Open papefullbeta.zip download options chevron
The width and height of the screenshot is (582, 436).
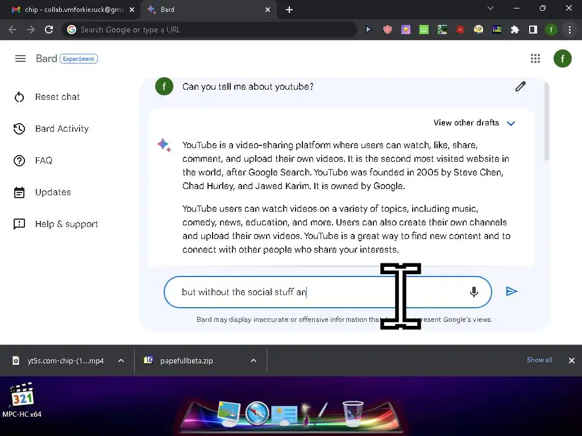[253, 360]
